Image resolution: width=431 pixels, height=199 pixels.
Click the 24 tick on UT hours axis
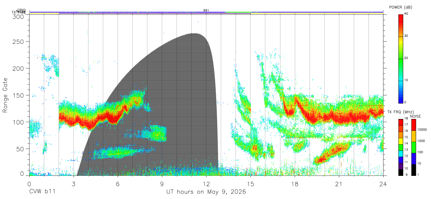(x=383, y=184)
